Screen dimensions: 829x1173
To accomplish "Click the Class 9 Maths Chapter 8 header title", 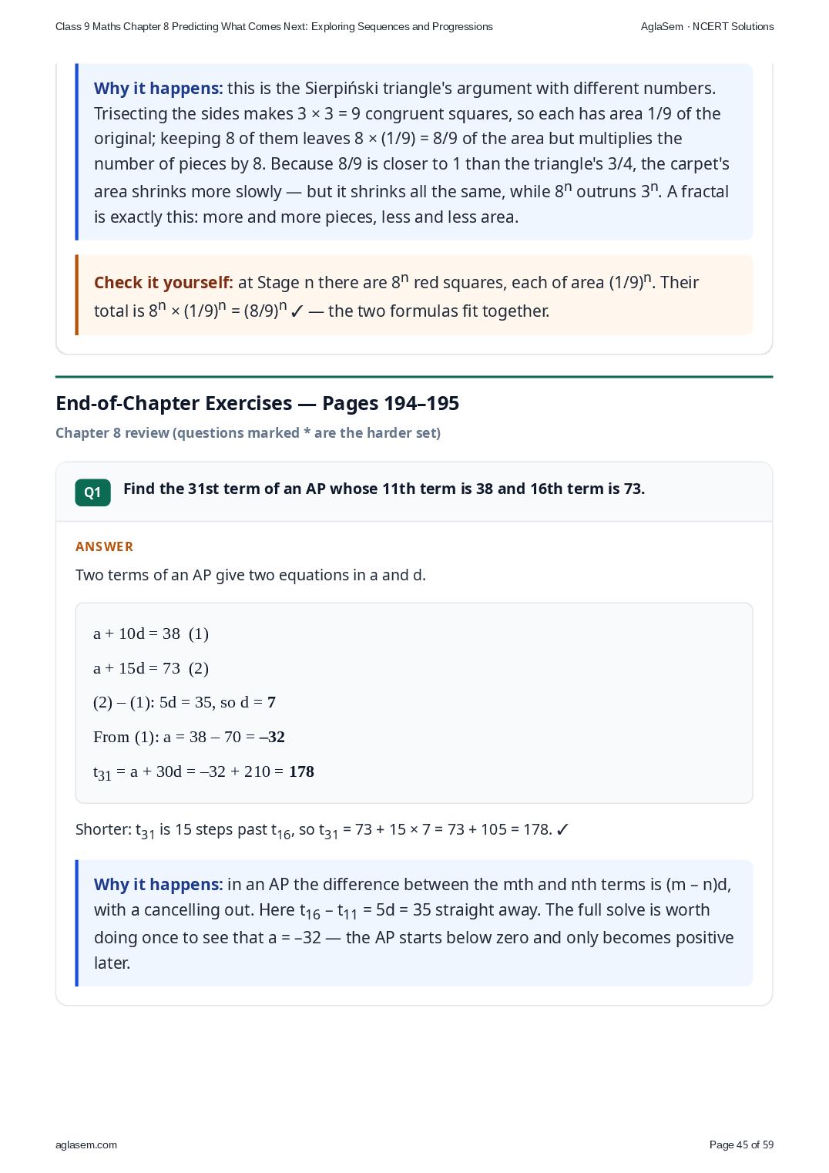I will point(274,26).
